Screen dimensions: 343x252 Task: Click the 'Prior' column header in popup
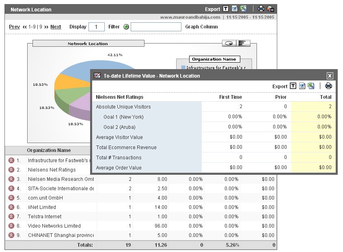[x=281, y=97]
